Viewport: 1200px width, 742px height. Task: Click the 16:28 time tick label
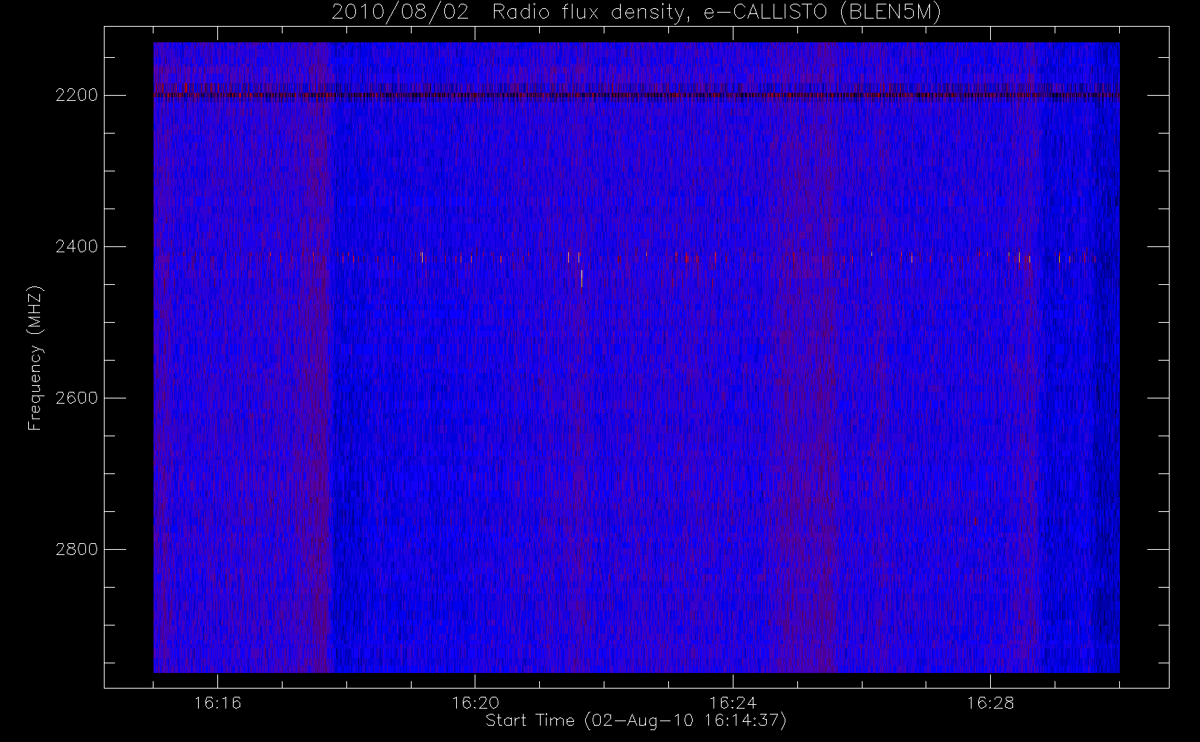tap(990, 703)
